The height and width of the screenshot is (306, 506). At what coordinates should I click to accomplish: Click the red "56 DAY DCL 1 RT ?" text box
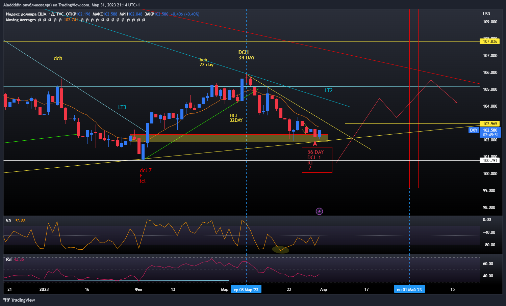[317, 160]
